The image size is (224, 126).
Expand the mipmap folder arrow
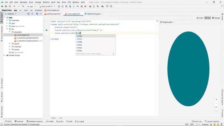[x=9, y=47]
